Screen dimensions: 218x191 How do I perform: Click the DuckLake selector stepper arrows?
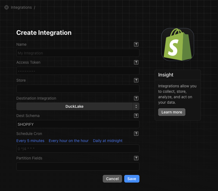pyautogui.click(x=136, y=106)
